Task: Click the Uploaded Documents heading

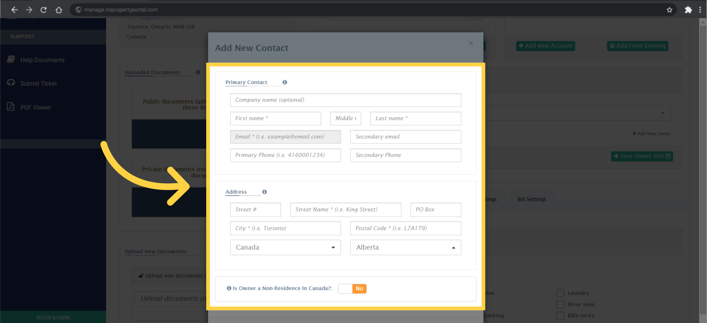Action: [x=152, y=72]
